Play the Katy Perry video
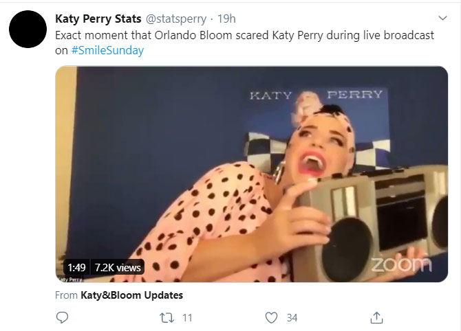The height and width of the screenshot is (331, 461). click(251, 174)
